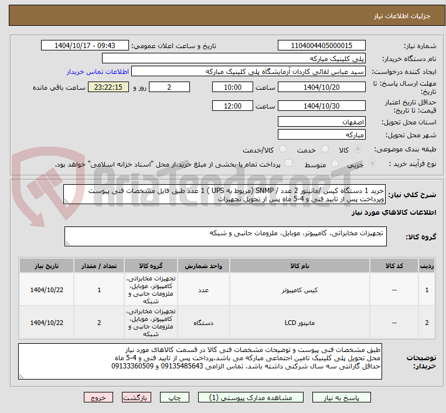The width and height of the screenshot is (446, 413).
Task: Click the کیس کامپیوتر item name cell
Action: tap(299, 290)
